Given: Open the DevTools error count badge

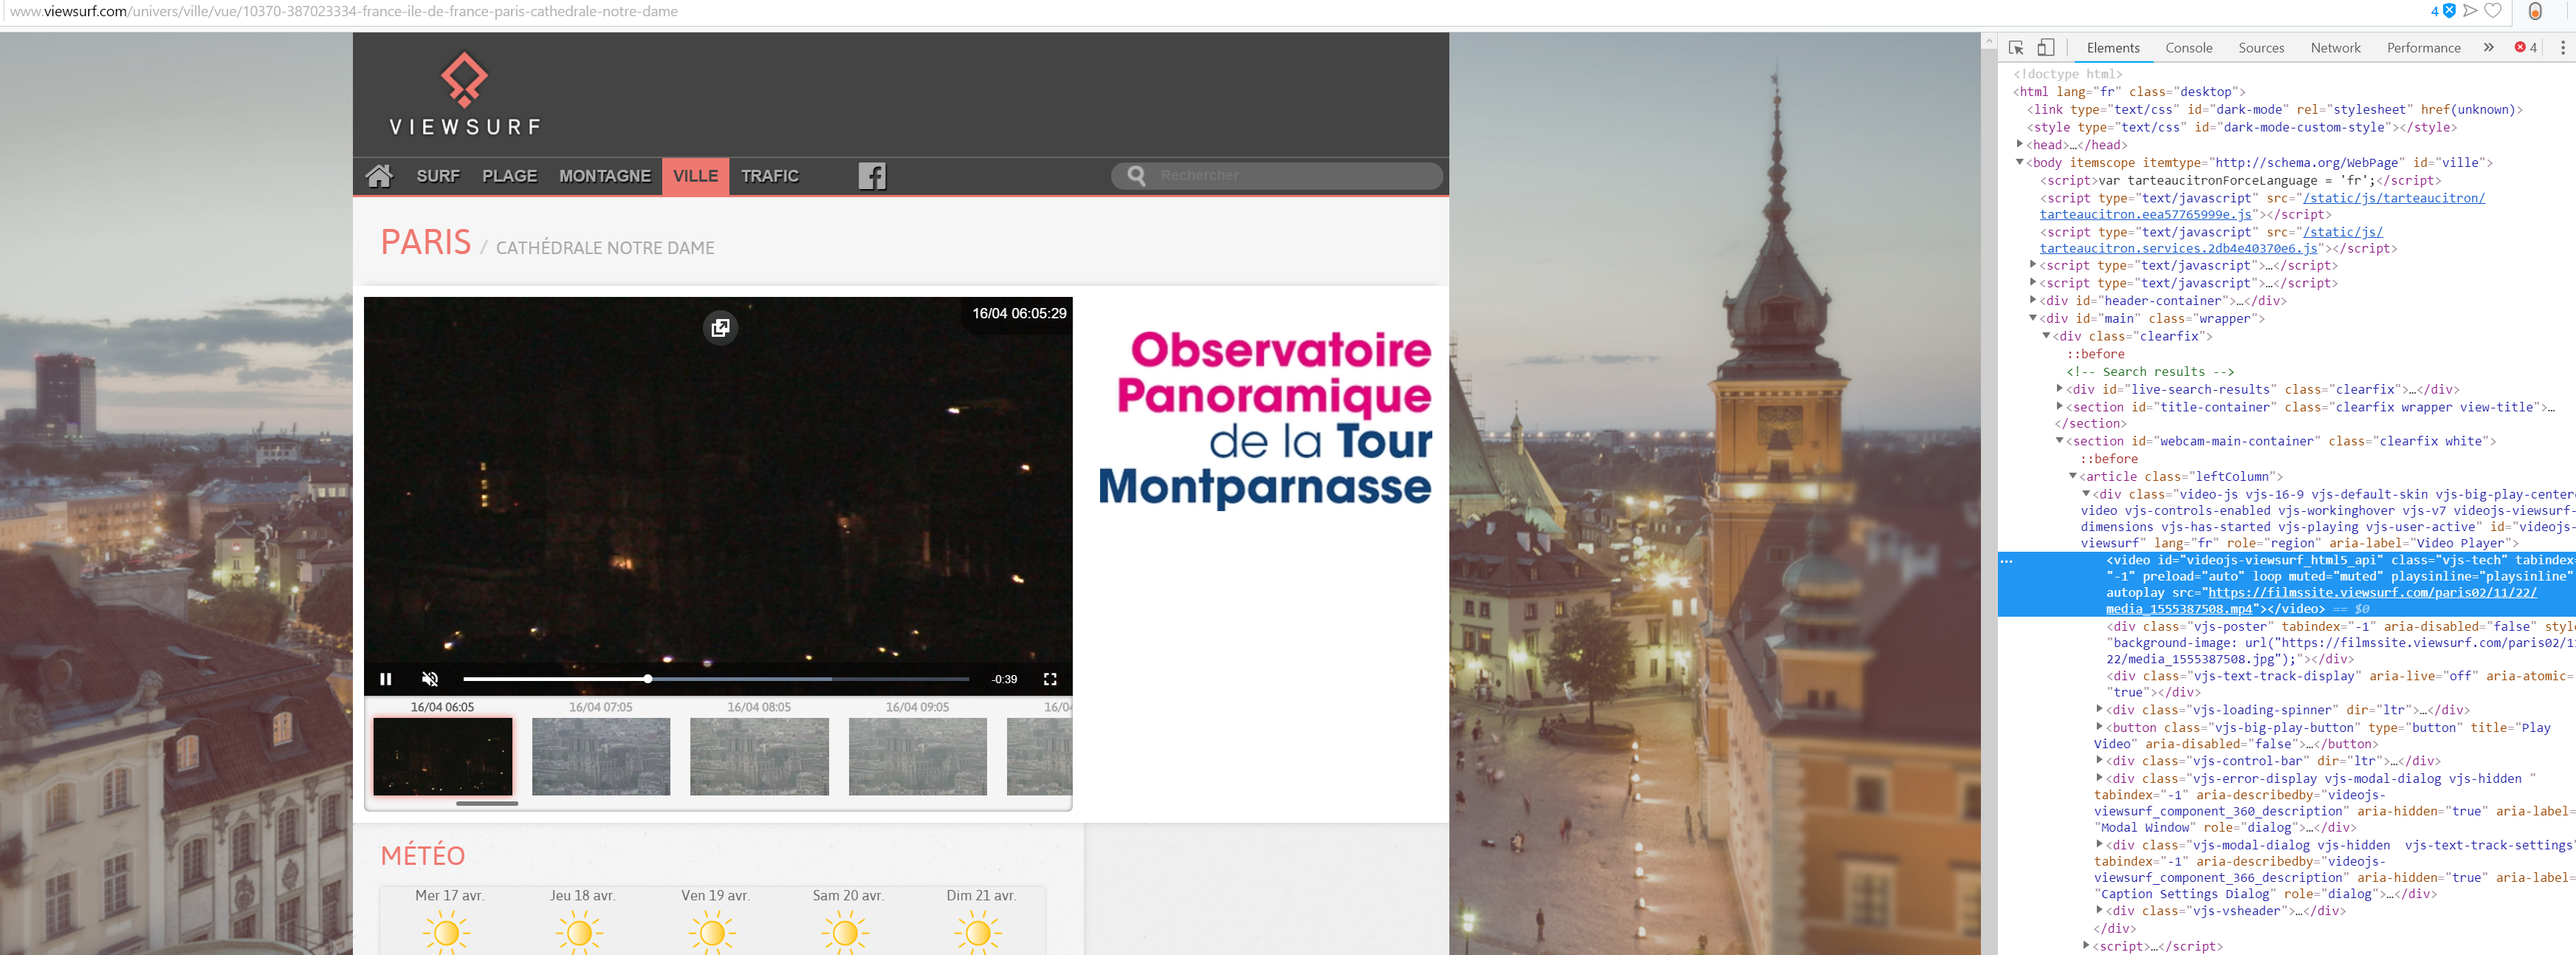Looking at the screenshot, I should [x=2526, y=47].
